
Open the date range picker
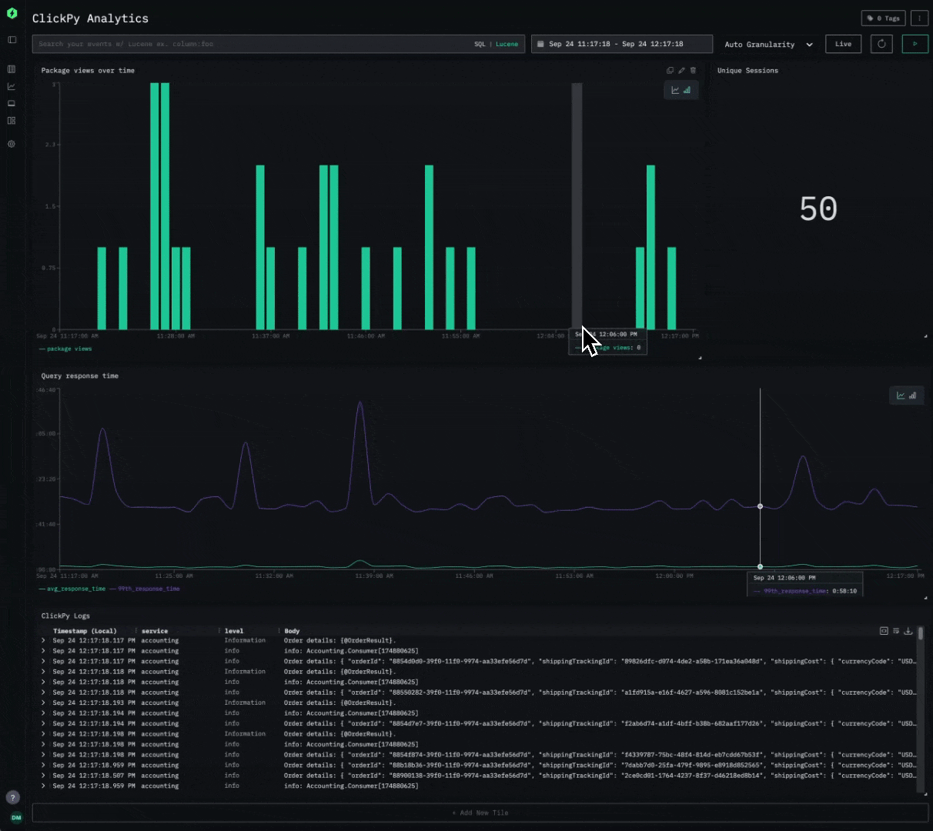(621, 44)
